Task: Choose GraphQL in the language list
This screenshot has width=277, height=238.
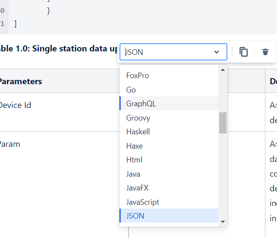Action: click(x=141, y=104)
